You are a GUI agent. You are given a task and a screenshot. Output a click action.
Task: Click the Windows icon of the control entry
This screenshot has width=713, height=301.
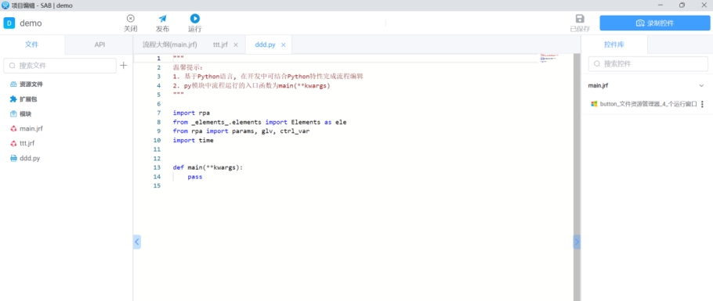(x=594, y=104)
